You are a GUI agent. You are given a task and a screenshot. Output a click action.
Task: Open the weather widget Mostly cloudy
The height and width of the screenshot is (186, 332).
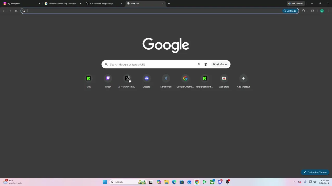pyautogui.click(x=12, y=182)
